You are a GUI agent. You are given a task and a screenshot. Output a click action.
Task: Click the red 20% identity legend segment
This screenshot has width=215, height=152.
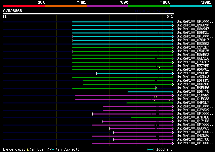[24, 6]
